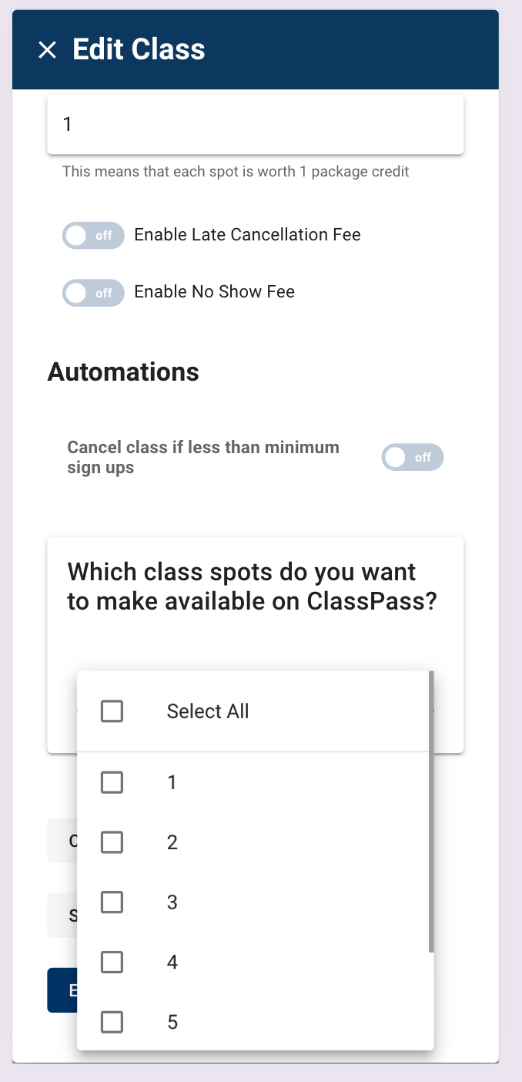Click the Automations section heading

point(123,372)
